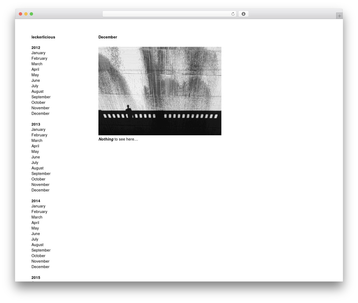Click the yellow minimize window button

point(26,14)
